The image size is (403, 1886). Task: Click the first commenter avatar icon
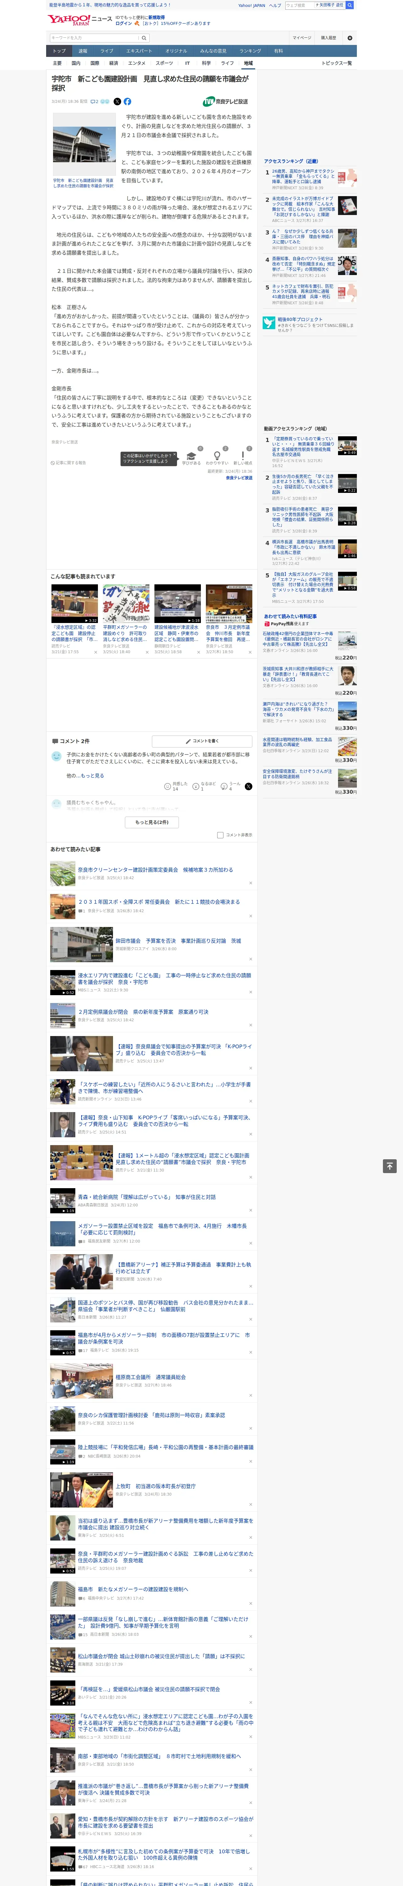tap(56, 756)
